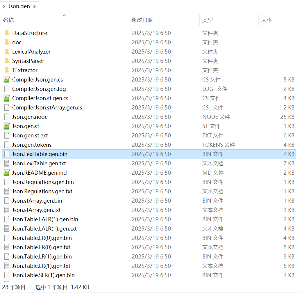The image size is (300, 294).
Task: Click the Json.gen breadcrumb segment
Action: click(19, 6)
